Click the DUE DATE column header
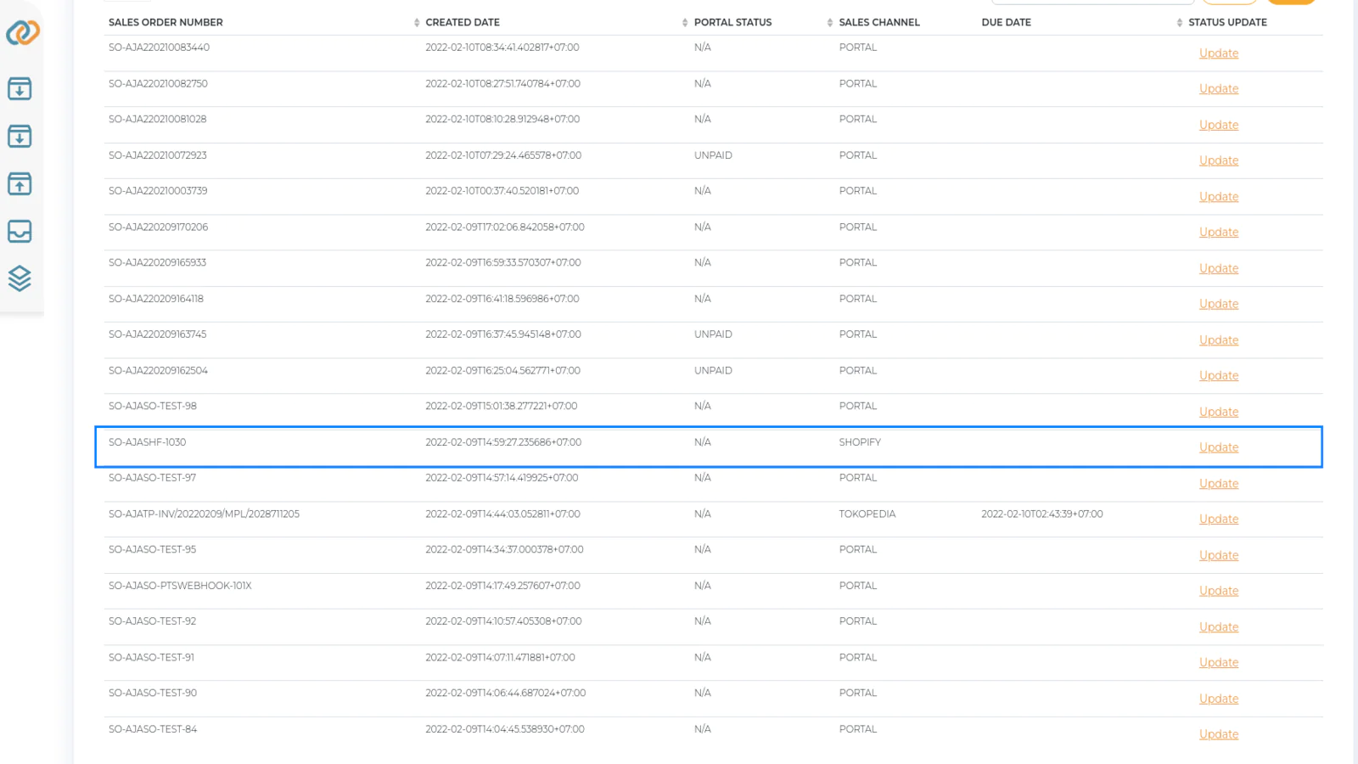This screenshot has height=764, width=1358. click(x=1006, y=23)
